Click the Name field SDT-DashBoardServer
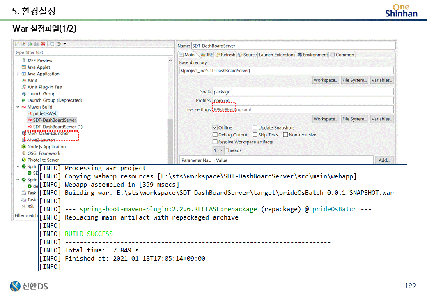Screen dimensions: 427x296 pos(293,46)
